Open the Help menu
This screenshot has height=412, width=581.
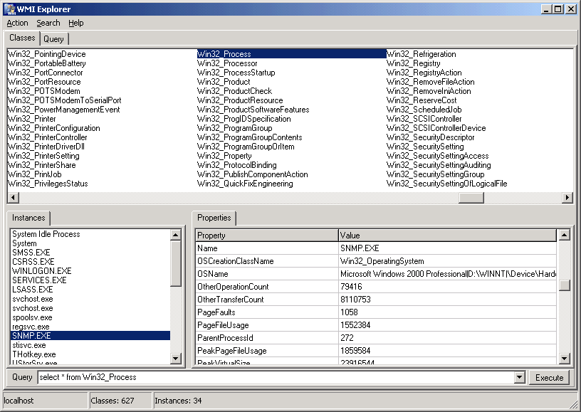[x=75, y=23]
